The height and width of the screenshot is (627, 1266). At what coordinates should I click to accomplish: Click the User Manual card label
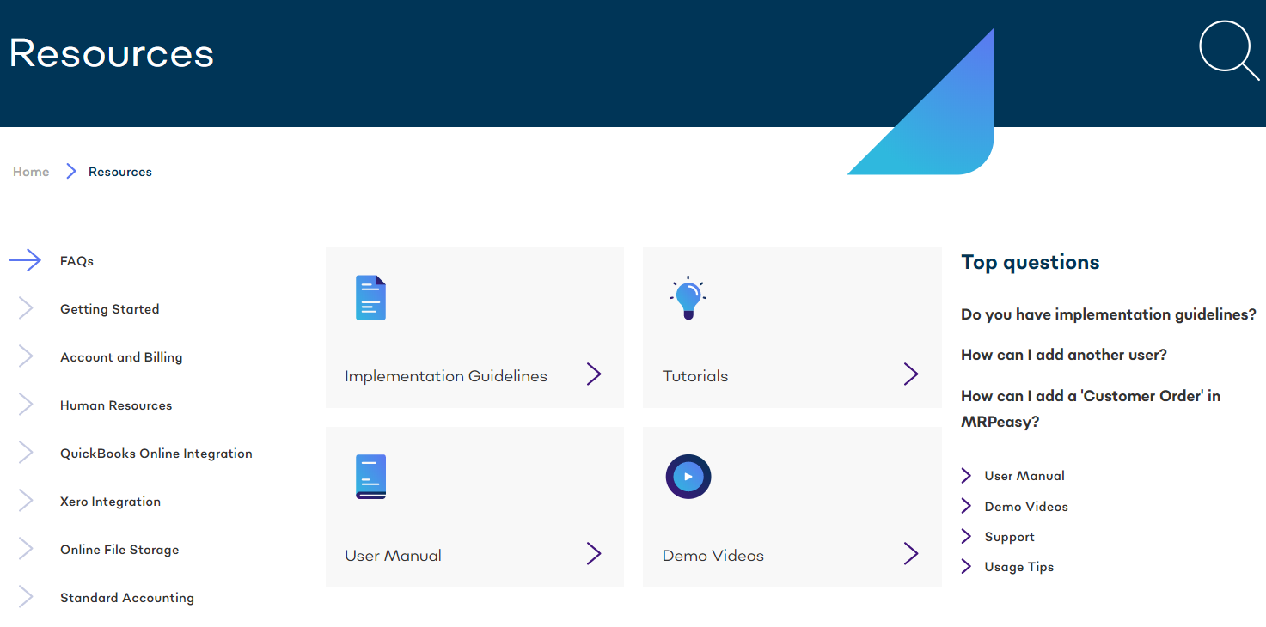pyautogui.click(x=394, y=556)
